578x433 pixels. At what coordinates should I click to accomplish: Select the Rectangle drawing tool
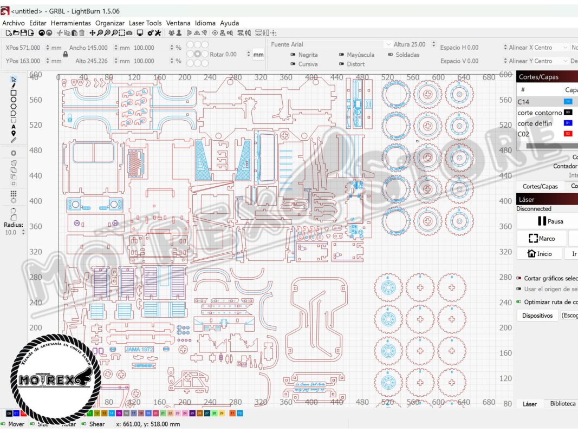tap(14, 93)
